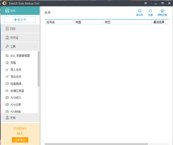Open 异机还原 from the top toolbar
The height and width of the screenshot is (145, 173).
162,13
